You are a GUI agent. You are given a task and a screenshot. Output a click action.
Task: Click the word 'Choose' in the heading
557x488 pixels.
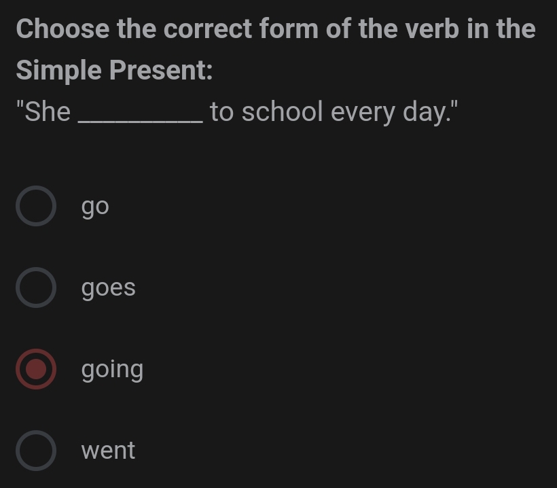click(62, 29)
